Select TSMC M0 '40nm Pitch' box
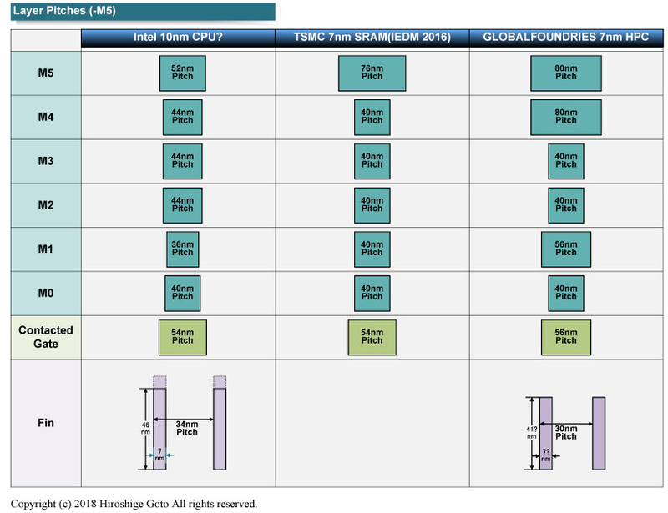Screen dimensions: 668x513 372,294
